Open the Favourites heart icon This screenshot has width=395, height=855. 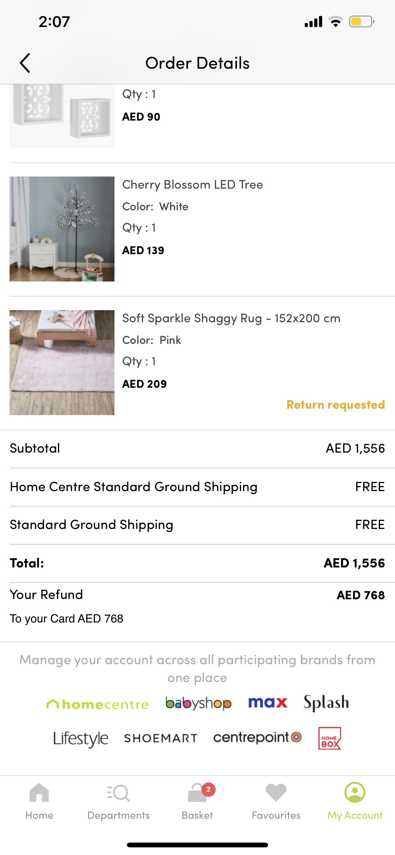click(x=276, y=792)
